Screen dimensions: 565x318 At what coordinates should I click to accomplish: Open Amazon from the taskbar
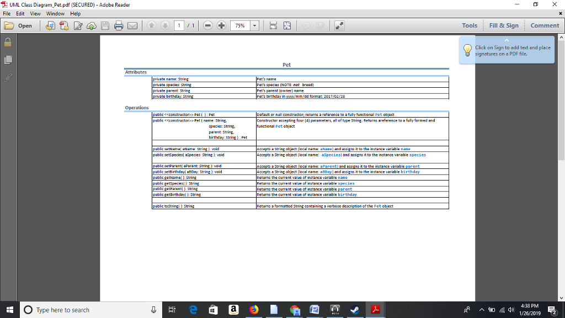[233, 310]
